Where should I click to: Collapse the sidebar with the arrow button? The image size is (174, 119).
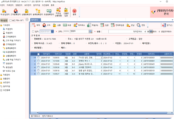27,20
